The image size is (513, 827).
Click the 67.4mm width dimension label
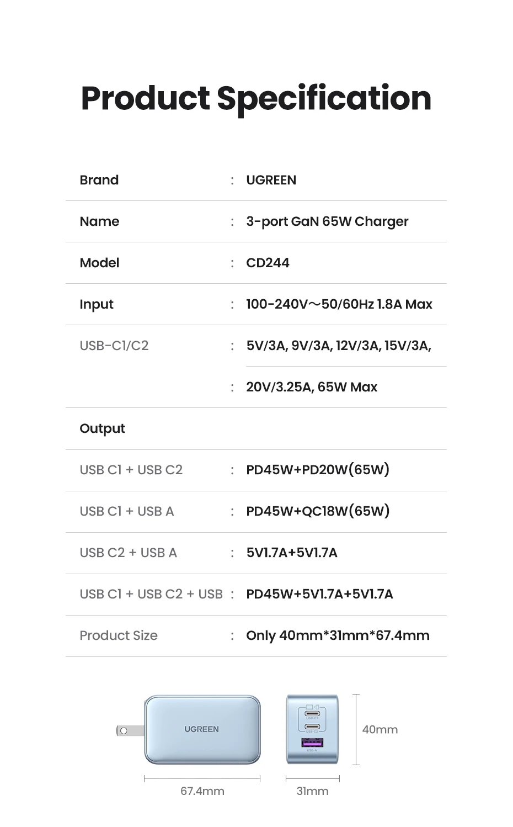pos(202,791)
